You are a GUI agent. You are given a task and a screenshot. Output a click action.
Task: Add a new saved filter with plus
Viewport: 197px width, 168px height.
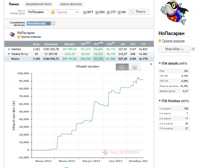[x=53, y=23]
